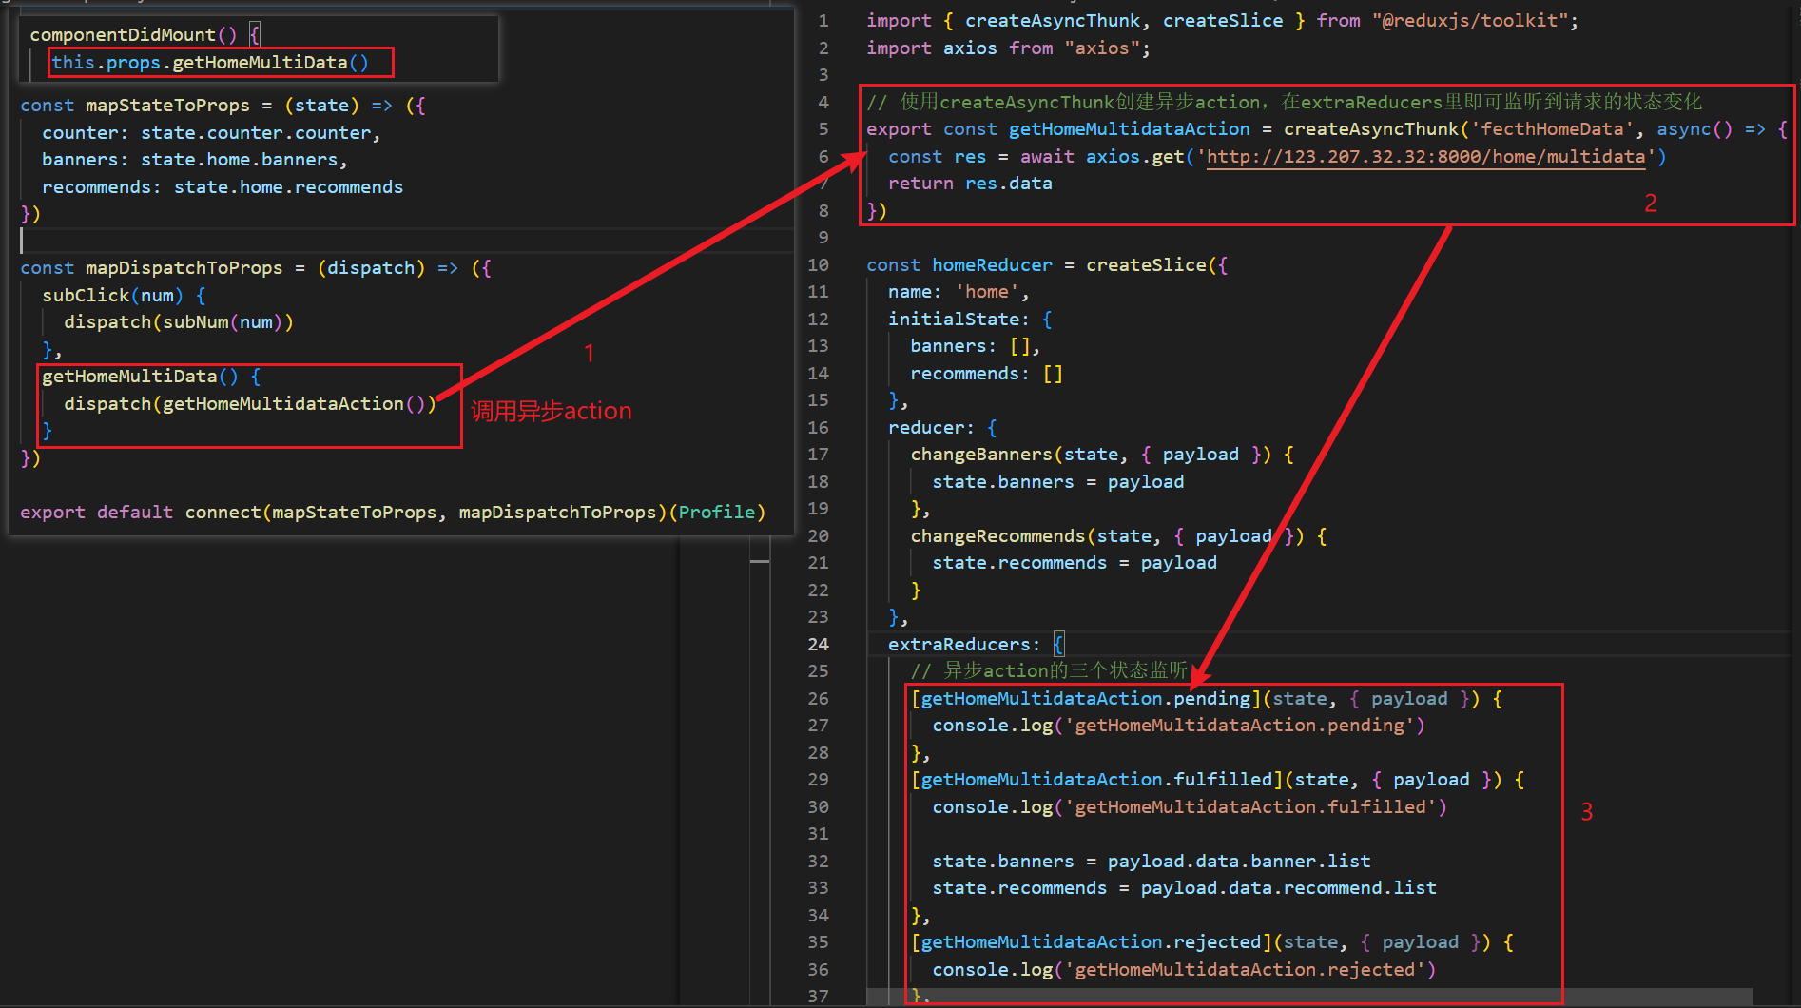
Task: Click the red annotation '调用异步action'
Action: 552,411
